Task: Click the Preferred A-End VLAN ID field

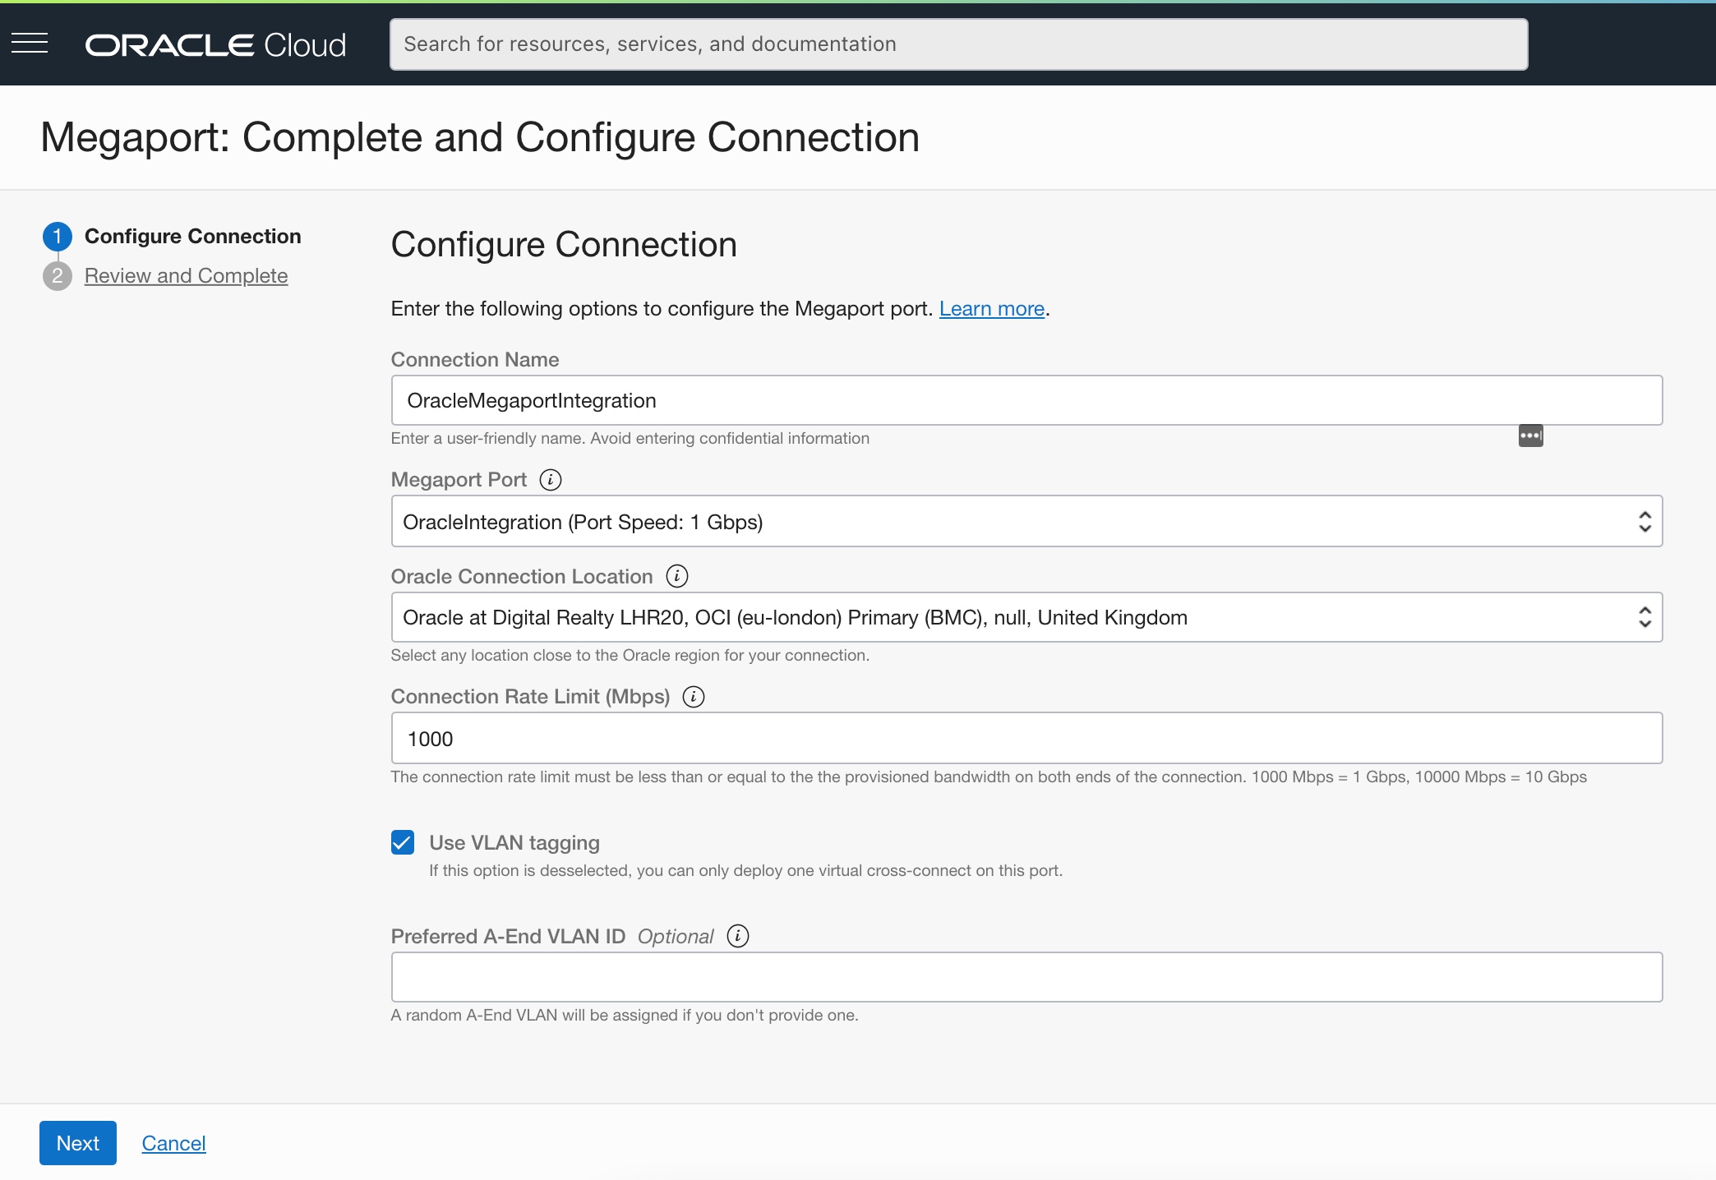Action: coord(1026,977)
